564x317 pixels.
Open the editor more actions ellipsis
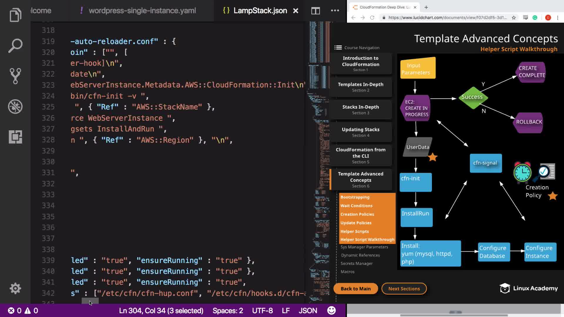coord(335,11)
